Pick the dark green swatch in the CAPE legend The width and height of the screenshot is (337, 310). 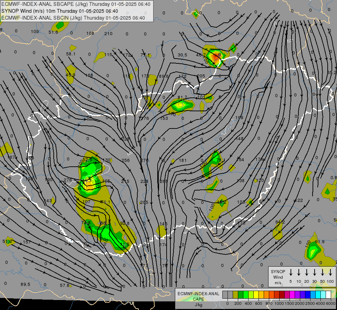pos(241,294)
